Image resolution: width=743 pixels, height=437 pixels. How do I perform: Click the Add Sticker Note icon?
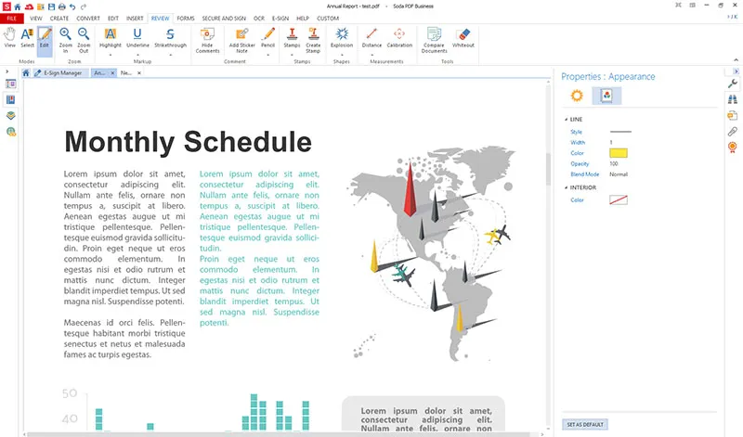tap(241, 37)
